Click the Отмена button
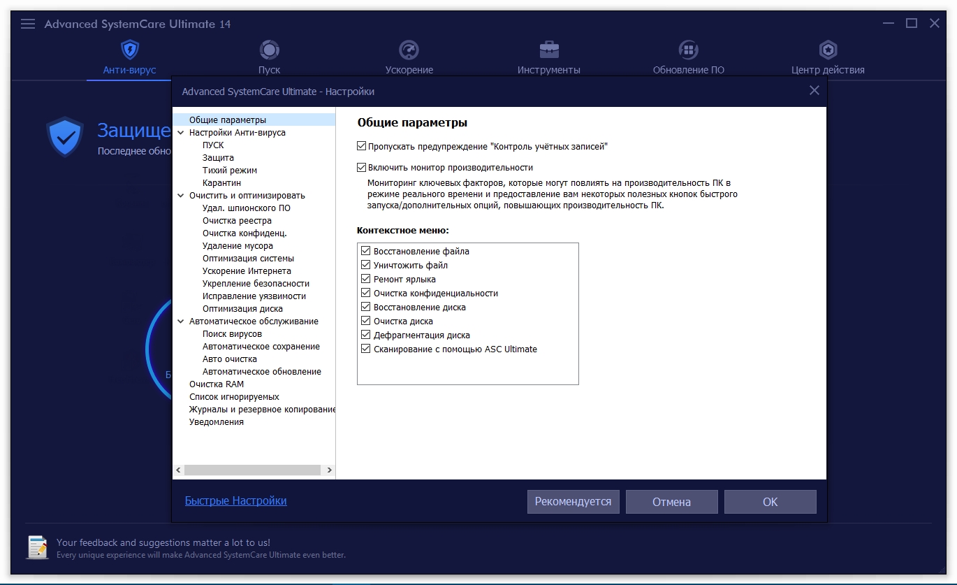957x585 pixels. click(671, 502)
